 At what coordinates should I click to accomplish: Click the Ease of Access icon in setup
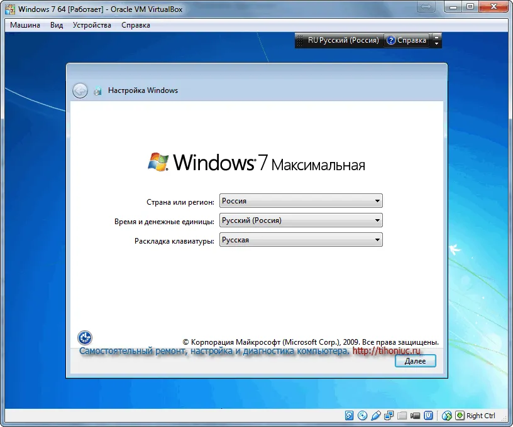click(x=85, y=338)
